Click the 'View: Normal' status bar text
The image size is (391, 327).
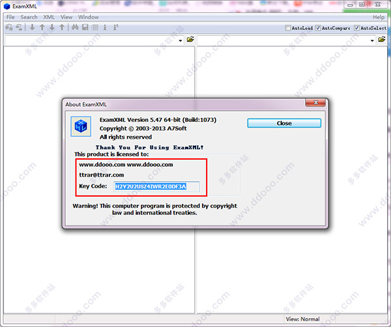(x=302, y=319)
